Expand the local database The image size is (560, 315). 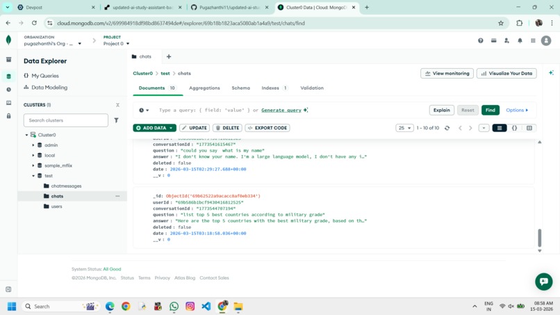pos(33,156)
